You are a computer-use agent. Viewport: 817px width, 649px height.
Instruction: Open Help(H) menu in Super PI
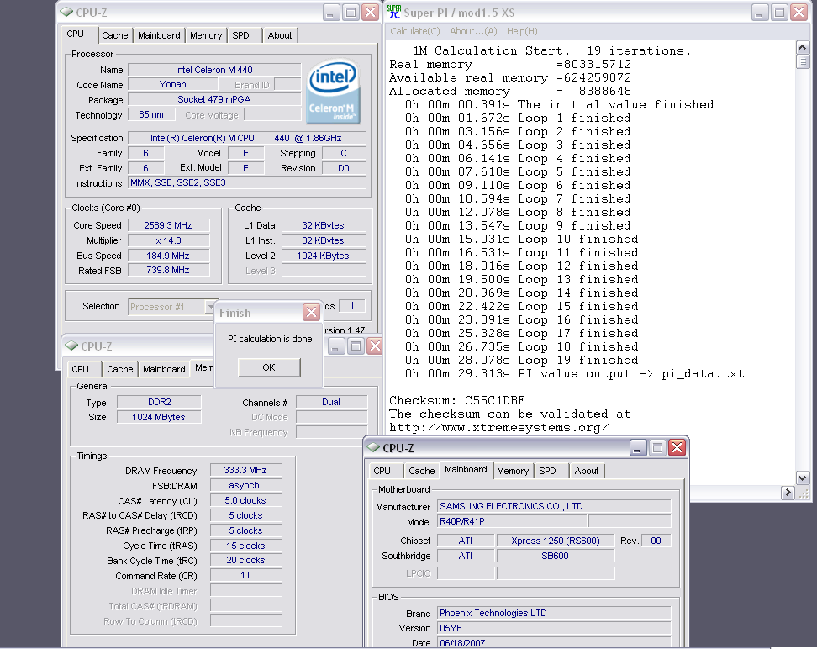pyautogui.click(x=522, y=31)
